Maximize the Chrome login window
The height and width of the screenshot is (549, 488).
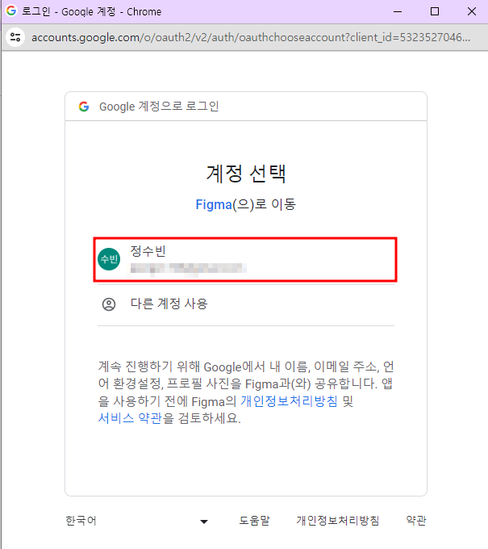[435, 11]
